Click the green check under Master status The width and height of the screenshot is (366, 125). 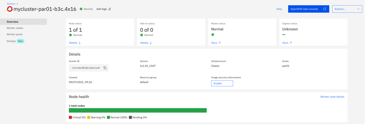[213, 35]
